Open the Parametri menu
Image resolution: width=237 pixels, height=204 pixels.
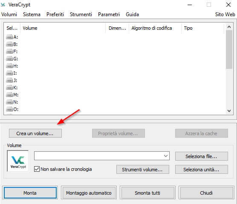tap(109, 14)
